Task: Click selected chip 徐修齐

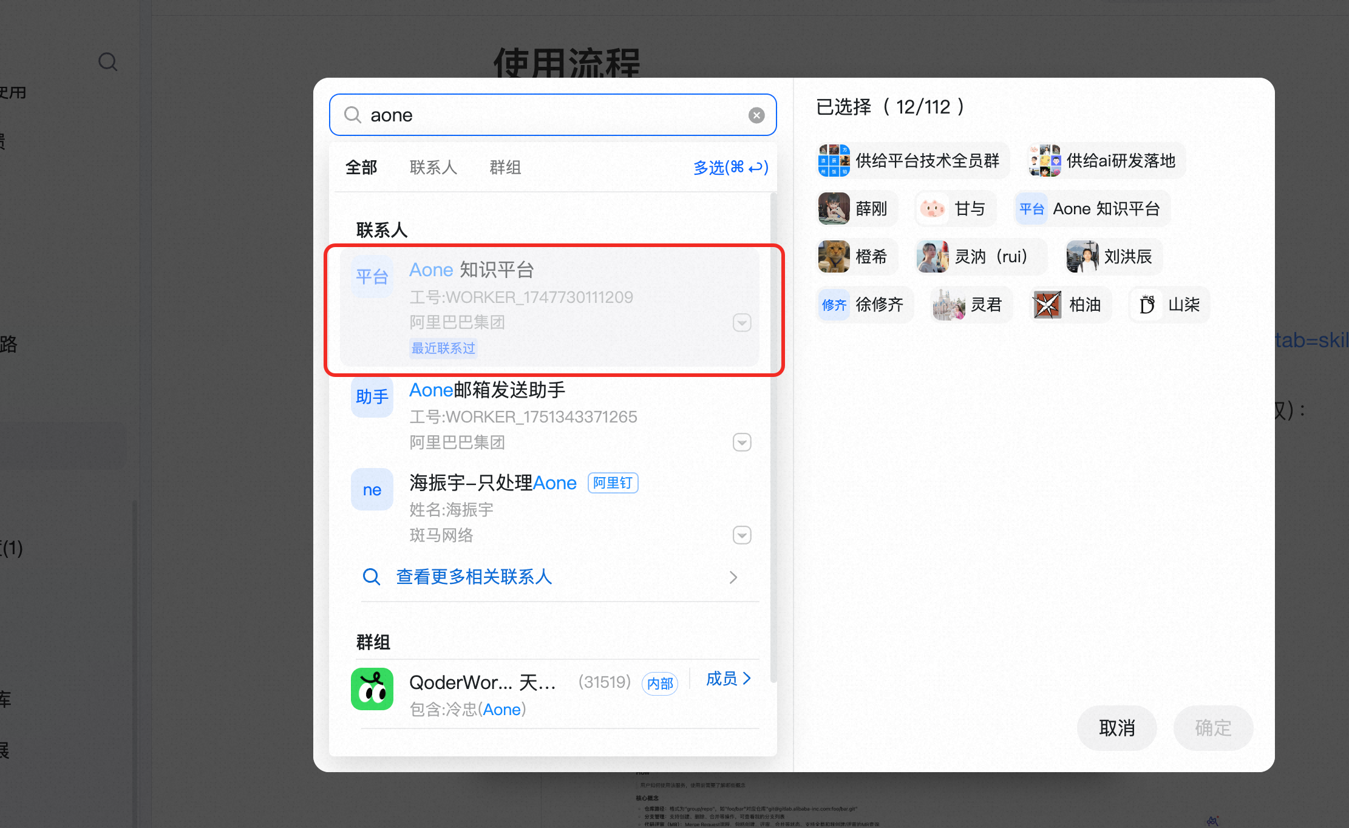Action: (x=865, y=304)
